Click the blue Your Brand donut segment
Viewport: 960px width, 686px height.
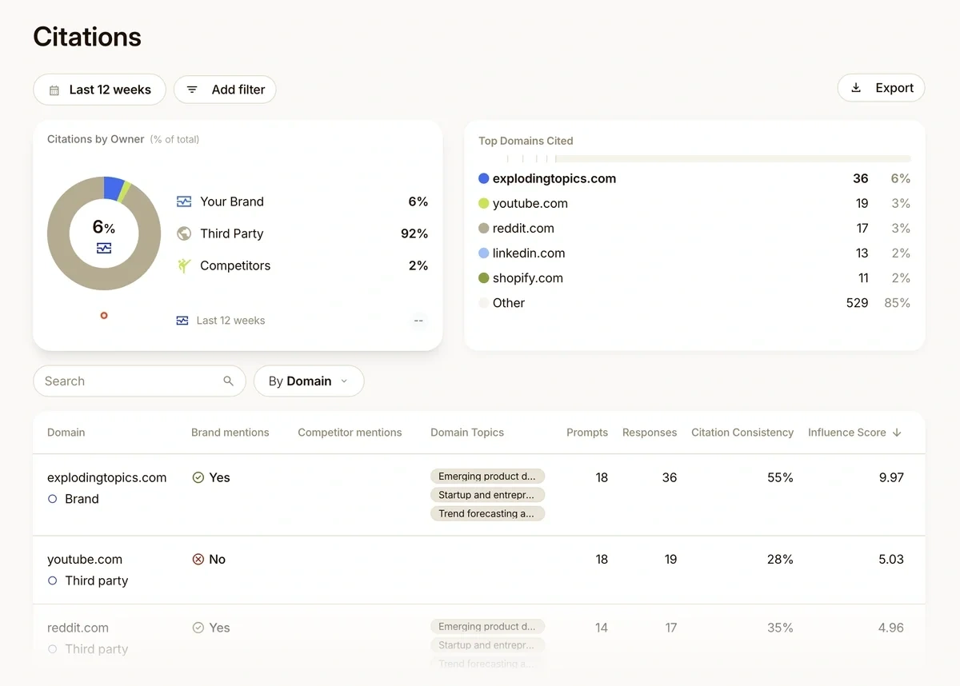pos(113,188)
